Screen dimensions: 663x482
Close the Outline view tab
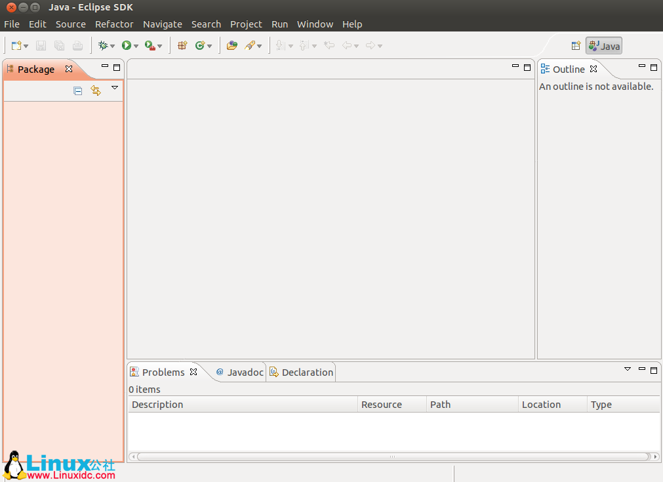pyautogui.click(x=593, y=68)
